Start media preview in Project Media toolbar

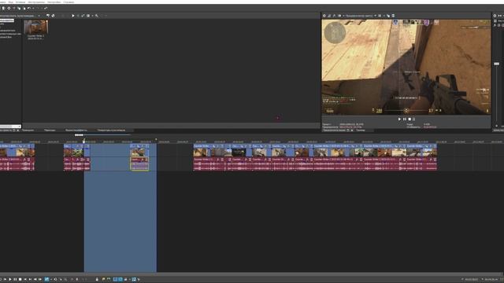tap(73, 16)
